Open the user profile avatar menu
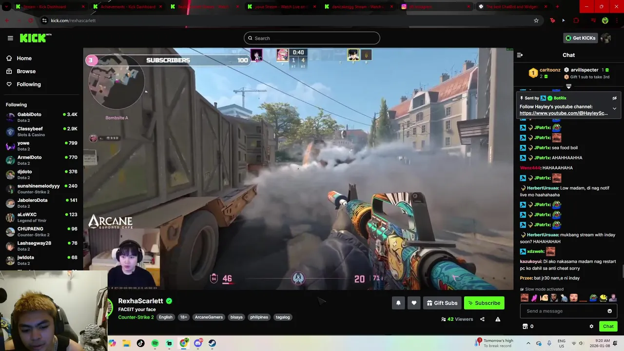Viewport: 624px width, 351px height. coord(606,38)
